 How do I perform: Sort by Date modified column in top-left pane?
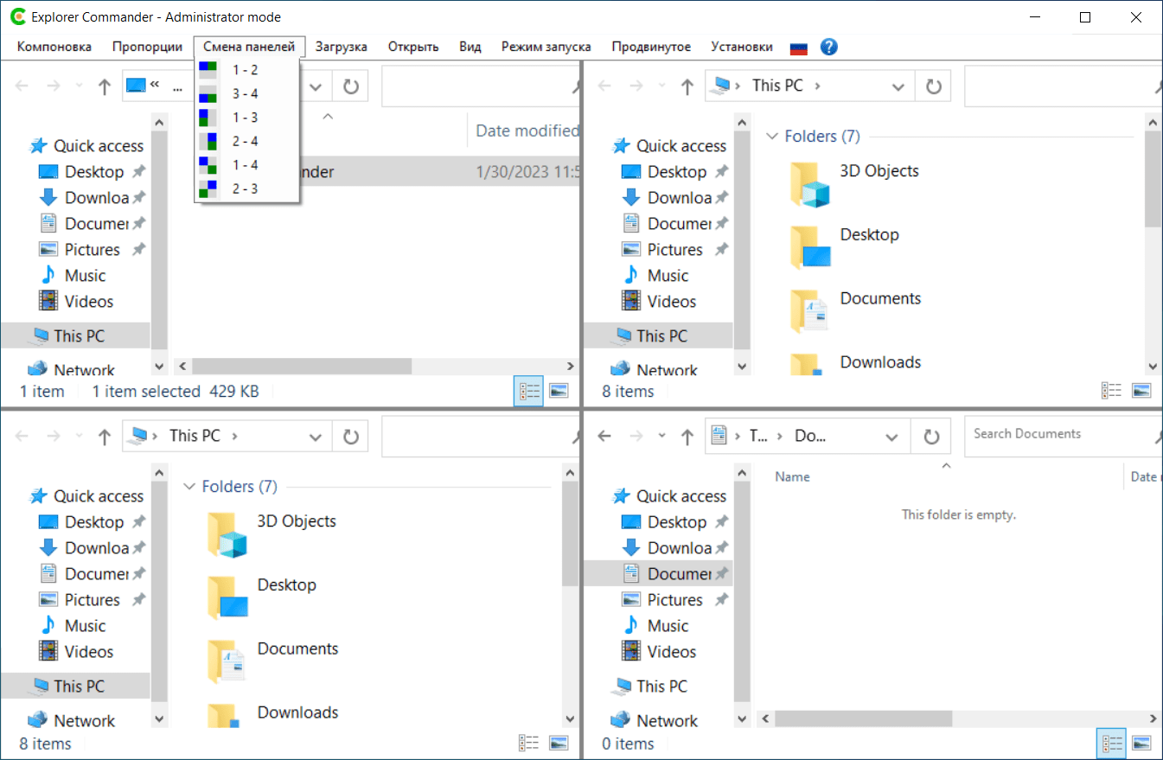tap(527, 131)
